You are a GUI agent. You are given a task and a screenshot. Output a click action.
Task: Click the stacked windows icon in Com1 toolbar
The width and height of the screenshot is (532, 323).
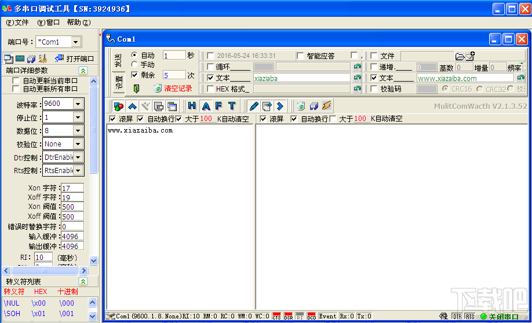point(172,107)
